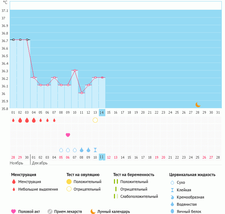225x214 pixels.
Task: Click the dry cervical fluid drop on day 08
Action: (x=61, y=150)
